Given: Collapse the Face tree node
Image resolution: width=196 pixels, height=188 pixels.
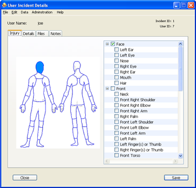Looking at the screenshot, I should 107,44.
